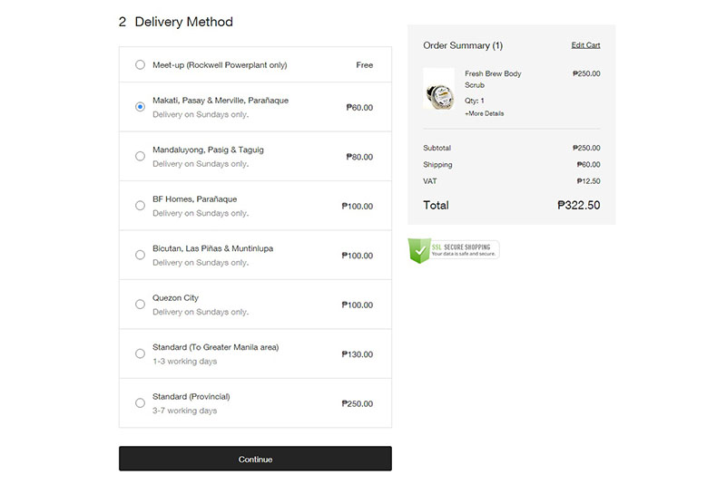
Task: Click the Subtotal ₱250.00 amount
Action: (x=586, y=148)
